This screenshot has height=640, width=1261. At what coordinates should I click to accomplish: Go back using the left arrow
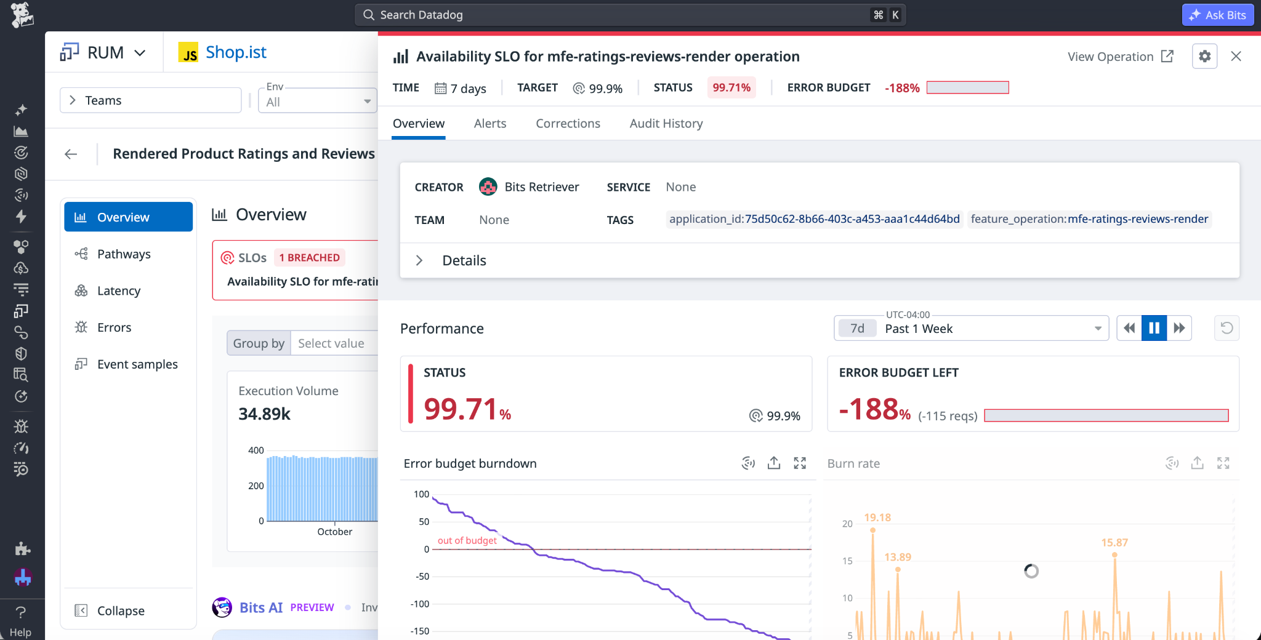coord(71,154)
